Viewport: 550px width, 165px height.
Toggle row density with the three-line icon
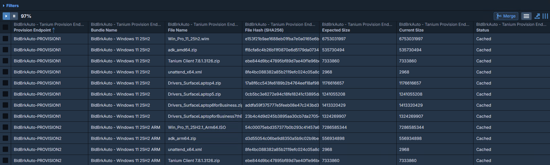coord(526,16)
